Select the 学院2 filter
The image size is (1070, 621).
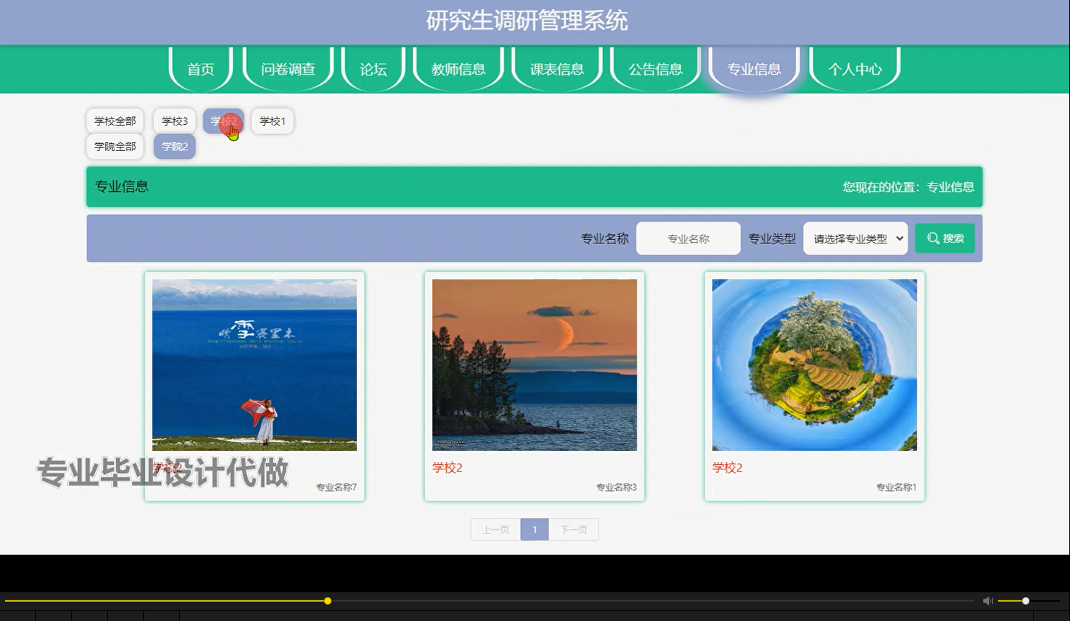[x=174, y=146]
